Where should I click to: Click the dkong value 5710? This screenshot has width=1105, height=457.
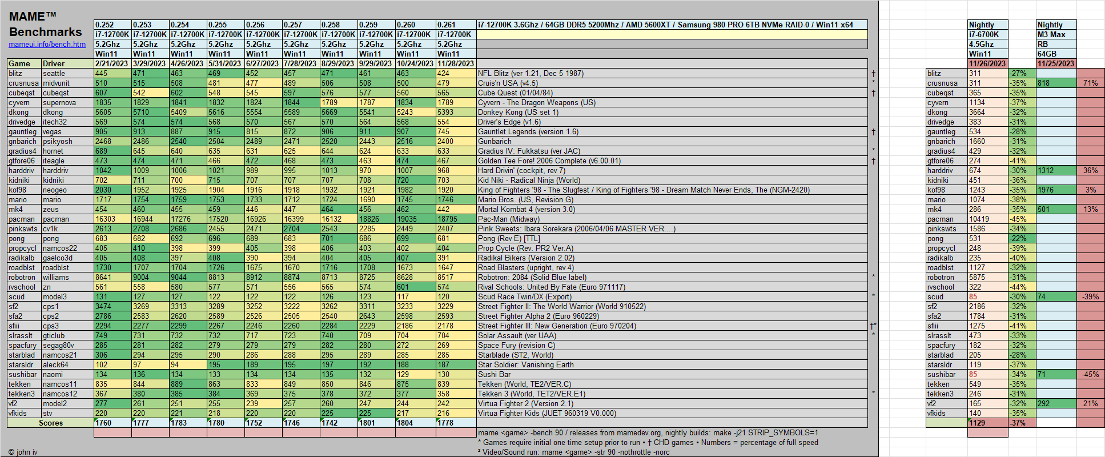[151, 112]
